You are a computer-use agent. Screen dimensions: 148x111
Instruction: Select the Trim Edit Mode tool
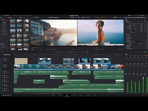pos(54,52)
